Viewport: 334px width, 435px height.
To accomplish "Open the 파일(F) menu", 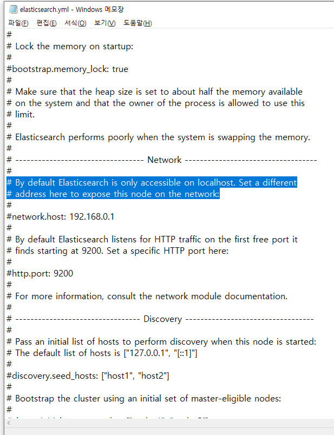I will point(18,23).
